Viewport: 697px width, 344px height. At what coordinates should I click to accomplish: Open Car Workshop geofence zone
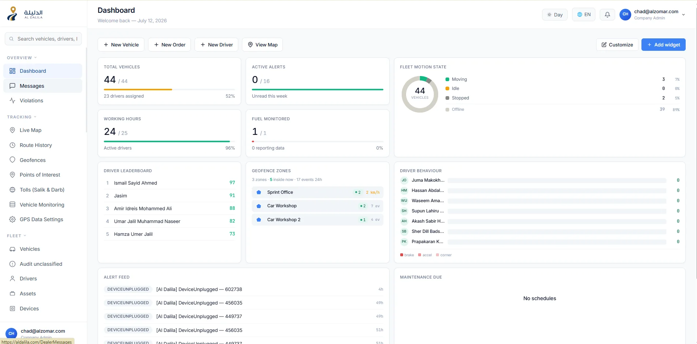point(317,206)
